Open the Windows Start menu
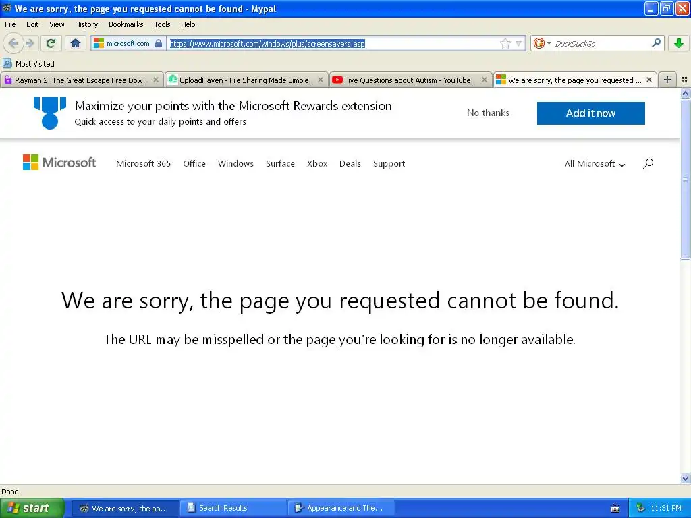The width and height of the screenshot is (691, 518). [x=32, y=508]
